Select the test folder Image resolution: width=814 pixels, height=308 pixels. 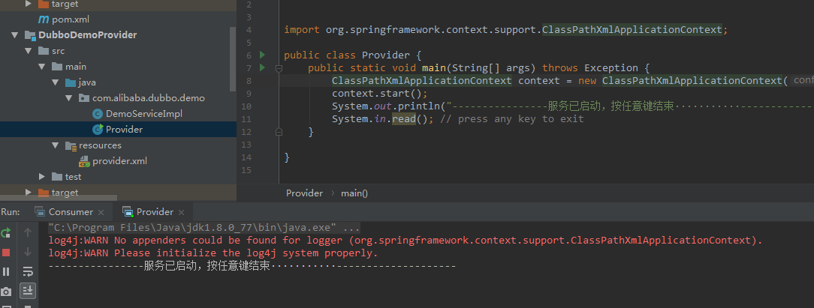pos(73,177)
